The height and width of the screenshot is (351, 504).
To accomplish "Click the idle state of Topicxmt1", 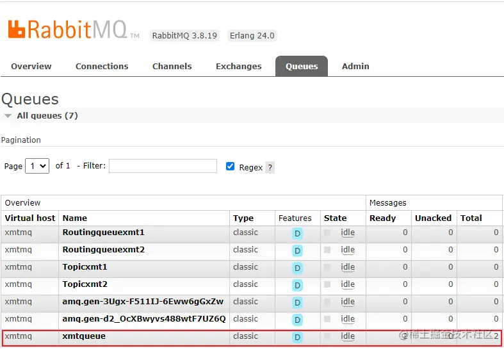I will [x=348, y=267].
